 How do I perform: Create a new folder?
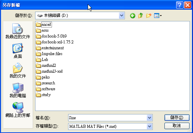click(149, 16)
